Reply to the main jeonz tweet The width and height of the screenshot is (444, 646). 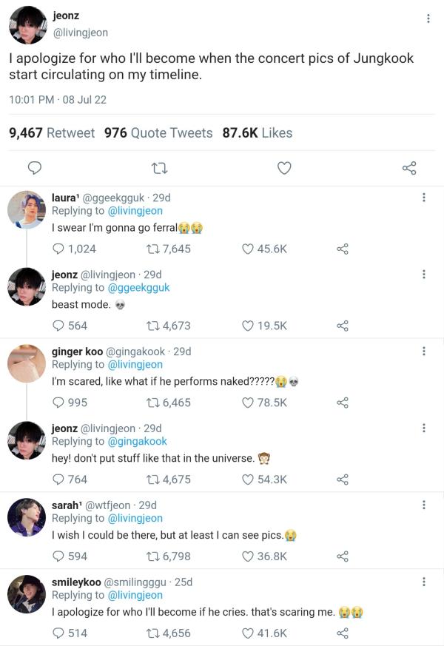tap(33, 168)
